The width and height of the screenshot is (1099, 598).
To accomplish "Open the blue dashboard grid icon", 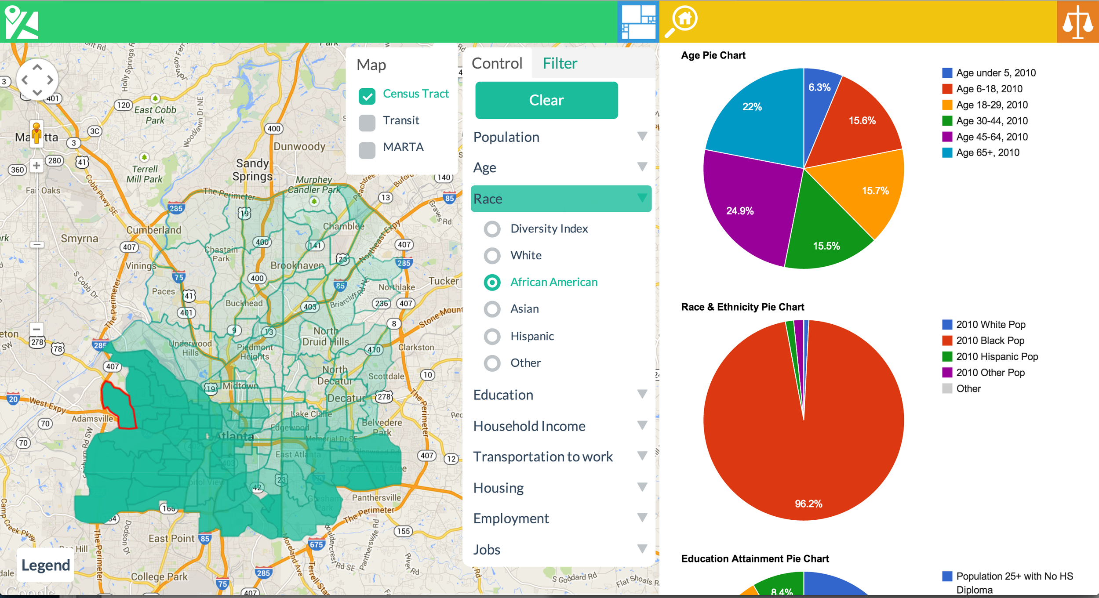I will (638, 22).
